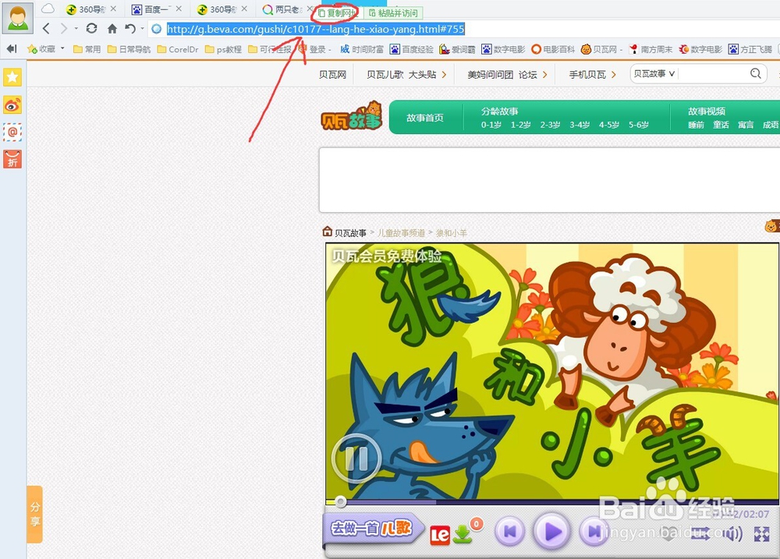Select the 睡前 story video category
This screenshot has width=780, height=559.
pyautogui.click(x=696, y=125)
